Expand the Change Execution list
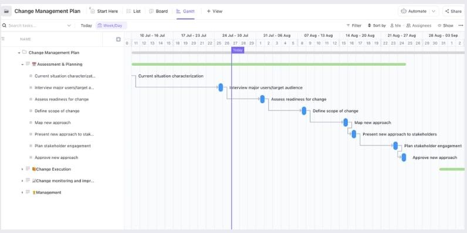This screenshot has height=233, width=467. [22, 169]
